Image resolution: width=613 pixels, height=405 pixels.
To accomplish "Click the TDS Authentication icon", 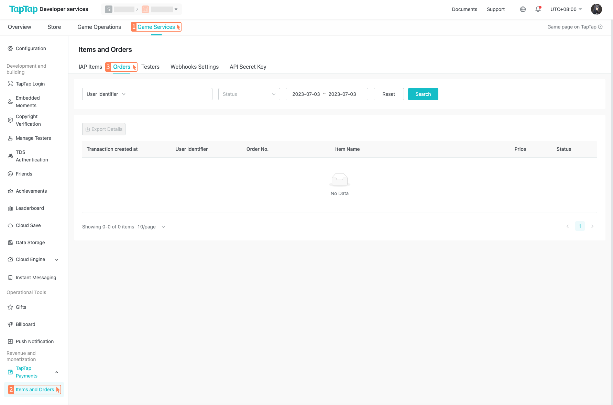I will click(x=10, y=156).
